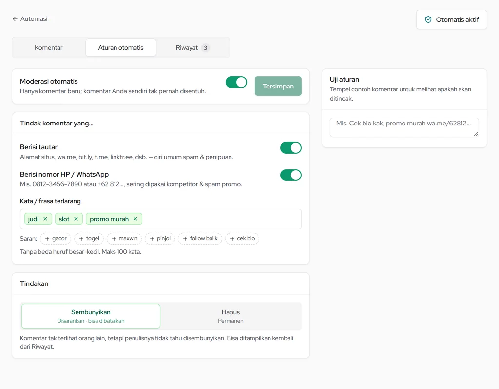The height and width of the screenshot is (389, 499).
Task: Click the shield icon in Otomatis aktif
Action: tap(428, 19)
